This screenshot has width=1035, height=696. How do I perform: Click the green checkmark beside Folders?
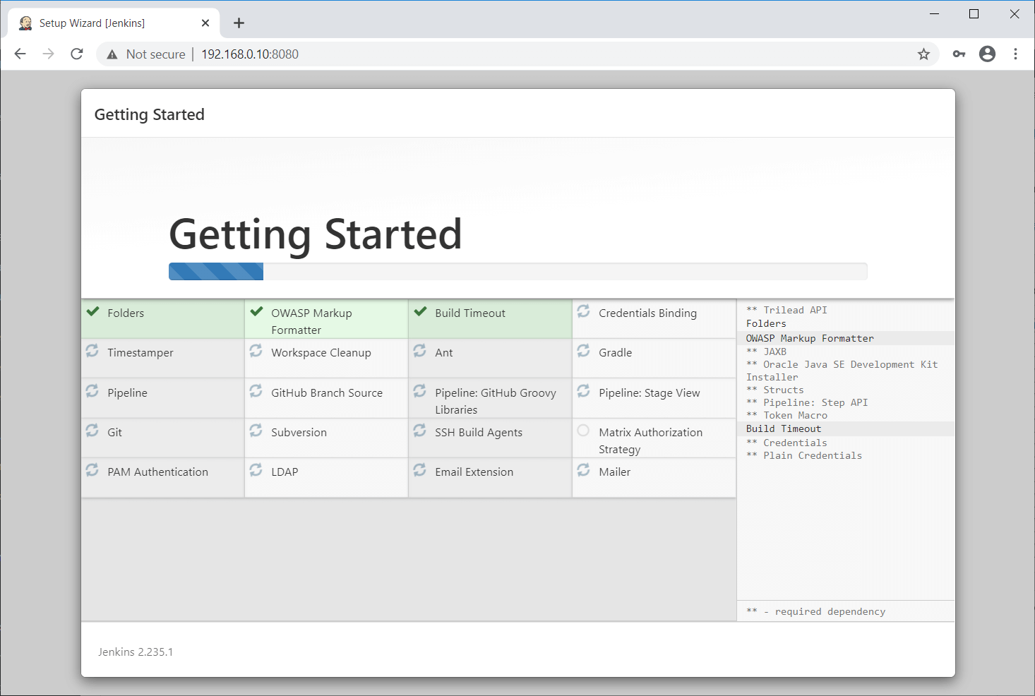(x=92, y=311)
